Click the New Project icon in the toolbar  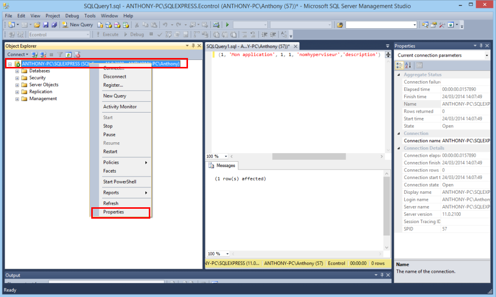pyautogui.click(x=11, y=25)
